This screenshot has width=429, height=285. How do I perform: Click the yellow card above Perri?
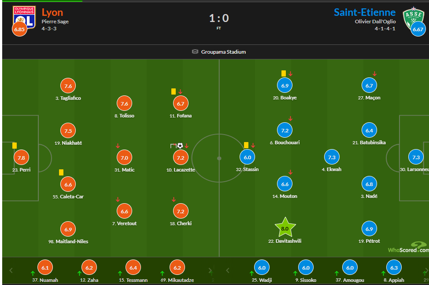click(15, 145)
